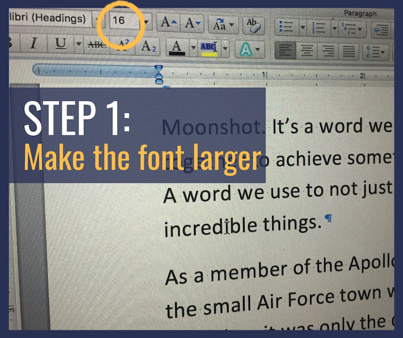The height and width of the screenshot is (338, 403).
Task: Open the font size dropdown arrow
Action: click(x=146, y=22)
